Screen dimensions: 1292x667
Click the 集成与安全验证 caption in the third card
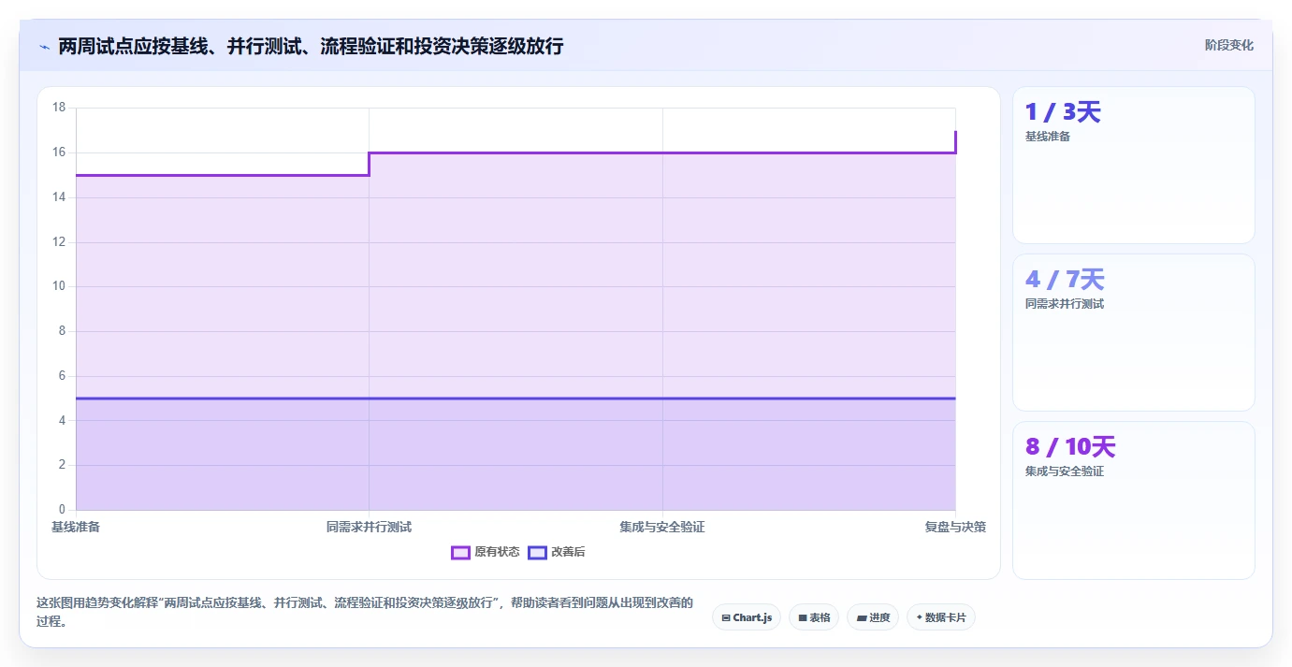1065,471
